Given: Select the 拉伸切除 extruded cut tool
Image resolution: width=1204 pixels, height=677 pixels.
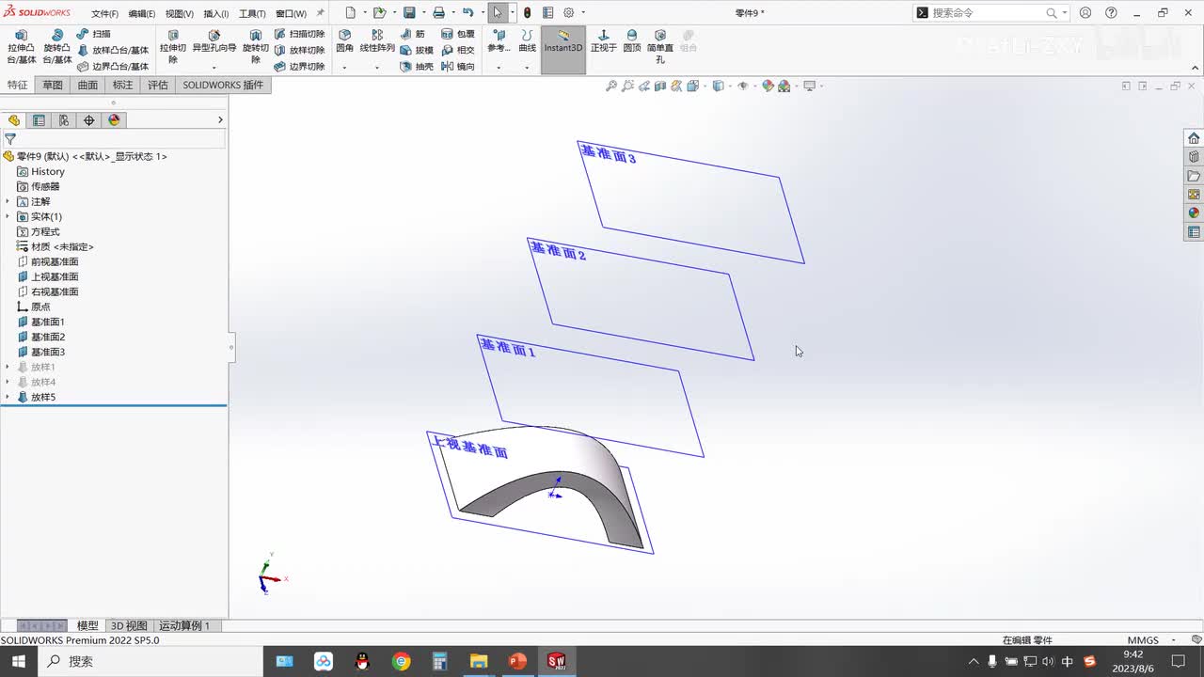Looking at the screenshot, I should pyautogui.click(x=173, y=47).
